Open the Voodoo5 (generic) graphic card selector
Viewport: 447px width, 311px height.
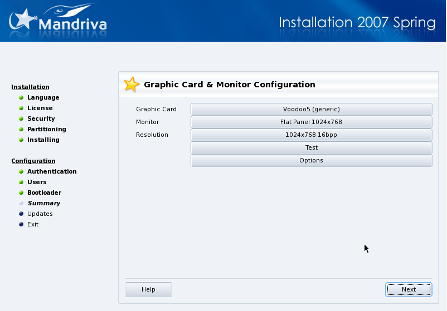point(311,109)
